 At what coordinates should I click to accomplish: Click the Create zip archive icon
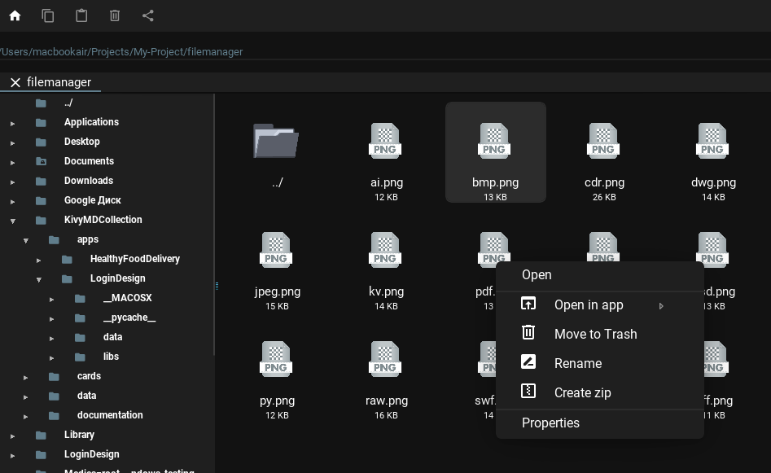(528, 391)
